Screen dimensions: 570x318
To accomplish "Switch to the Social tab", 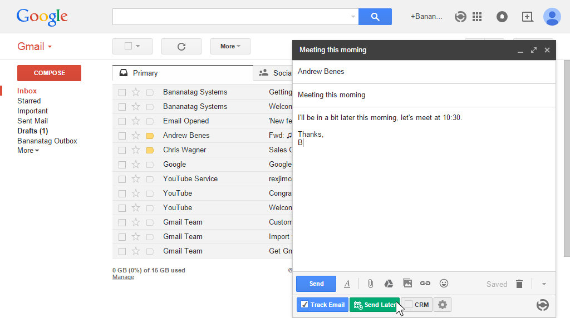I will coord(273,73).
